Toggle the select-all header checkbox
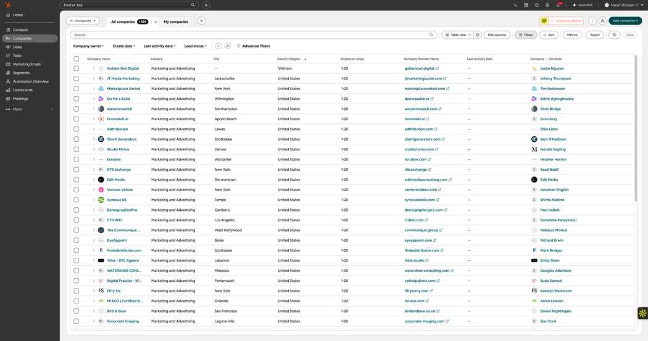The image size is (648, 341). (77, 59)
